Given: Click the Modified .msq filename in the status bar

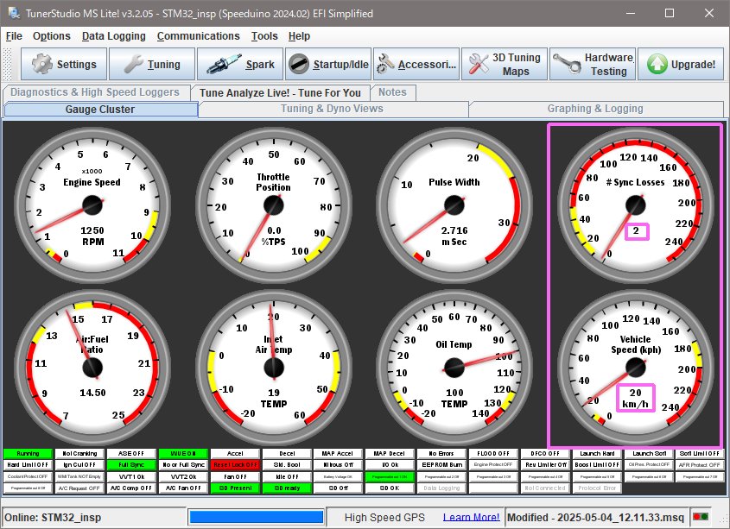Looking at the screenshot, I should (x=595, y=518).
